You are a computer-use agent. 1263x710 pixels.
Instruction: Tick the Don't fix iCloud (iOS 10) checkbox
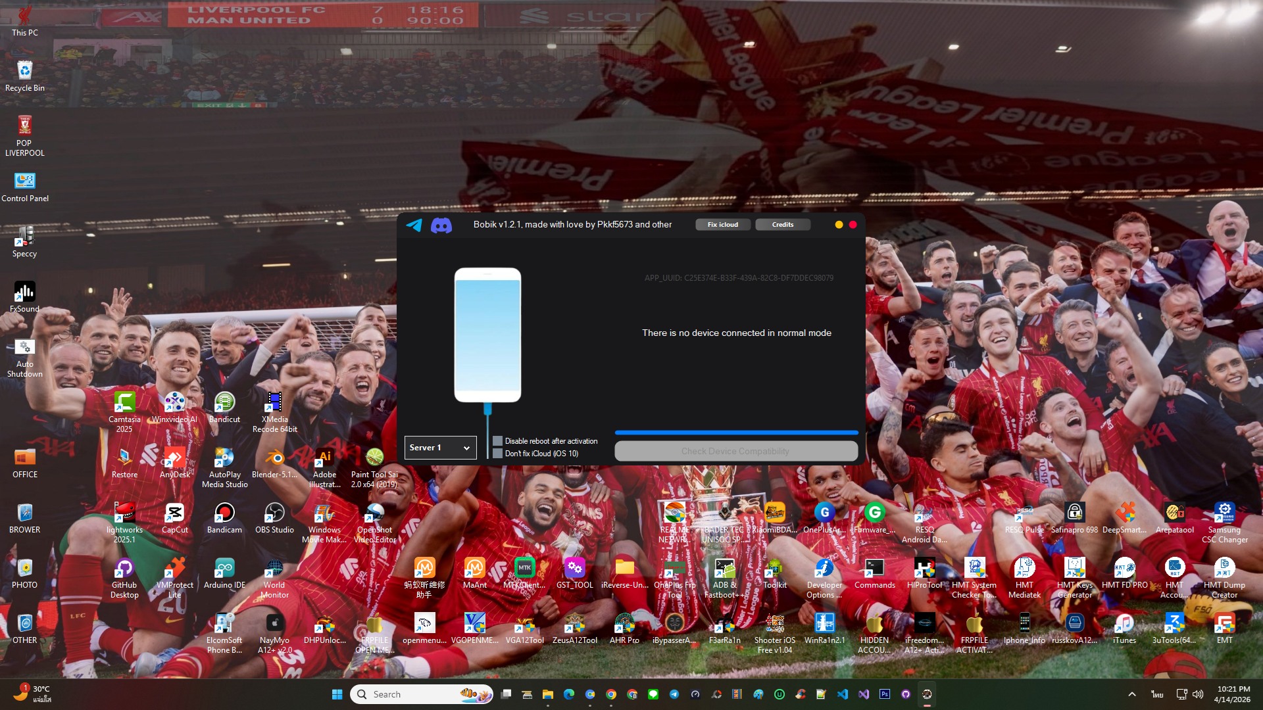point(498,454)
